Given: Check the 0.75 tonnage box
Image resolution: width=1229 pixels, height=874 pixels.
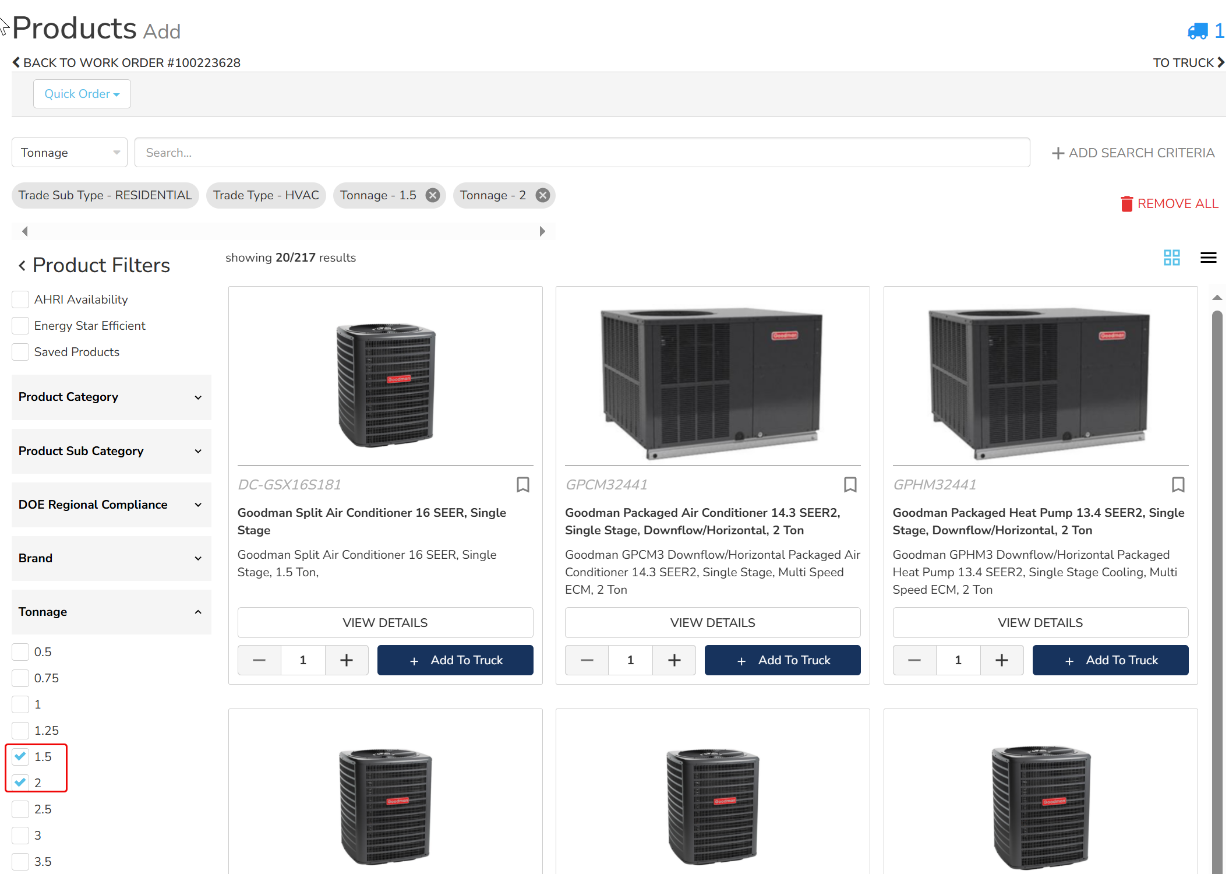Looking at the screenshot, I should 20,678.
